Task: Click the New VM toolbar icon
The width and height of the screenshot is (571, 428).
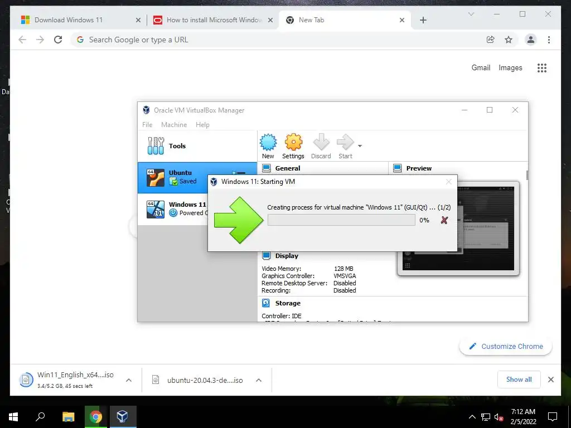Action: [x=268, y=147]
